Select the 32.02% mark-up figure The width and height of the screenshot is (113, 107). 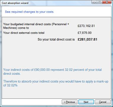(12, 85)
